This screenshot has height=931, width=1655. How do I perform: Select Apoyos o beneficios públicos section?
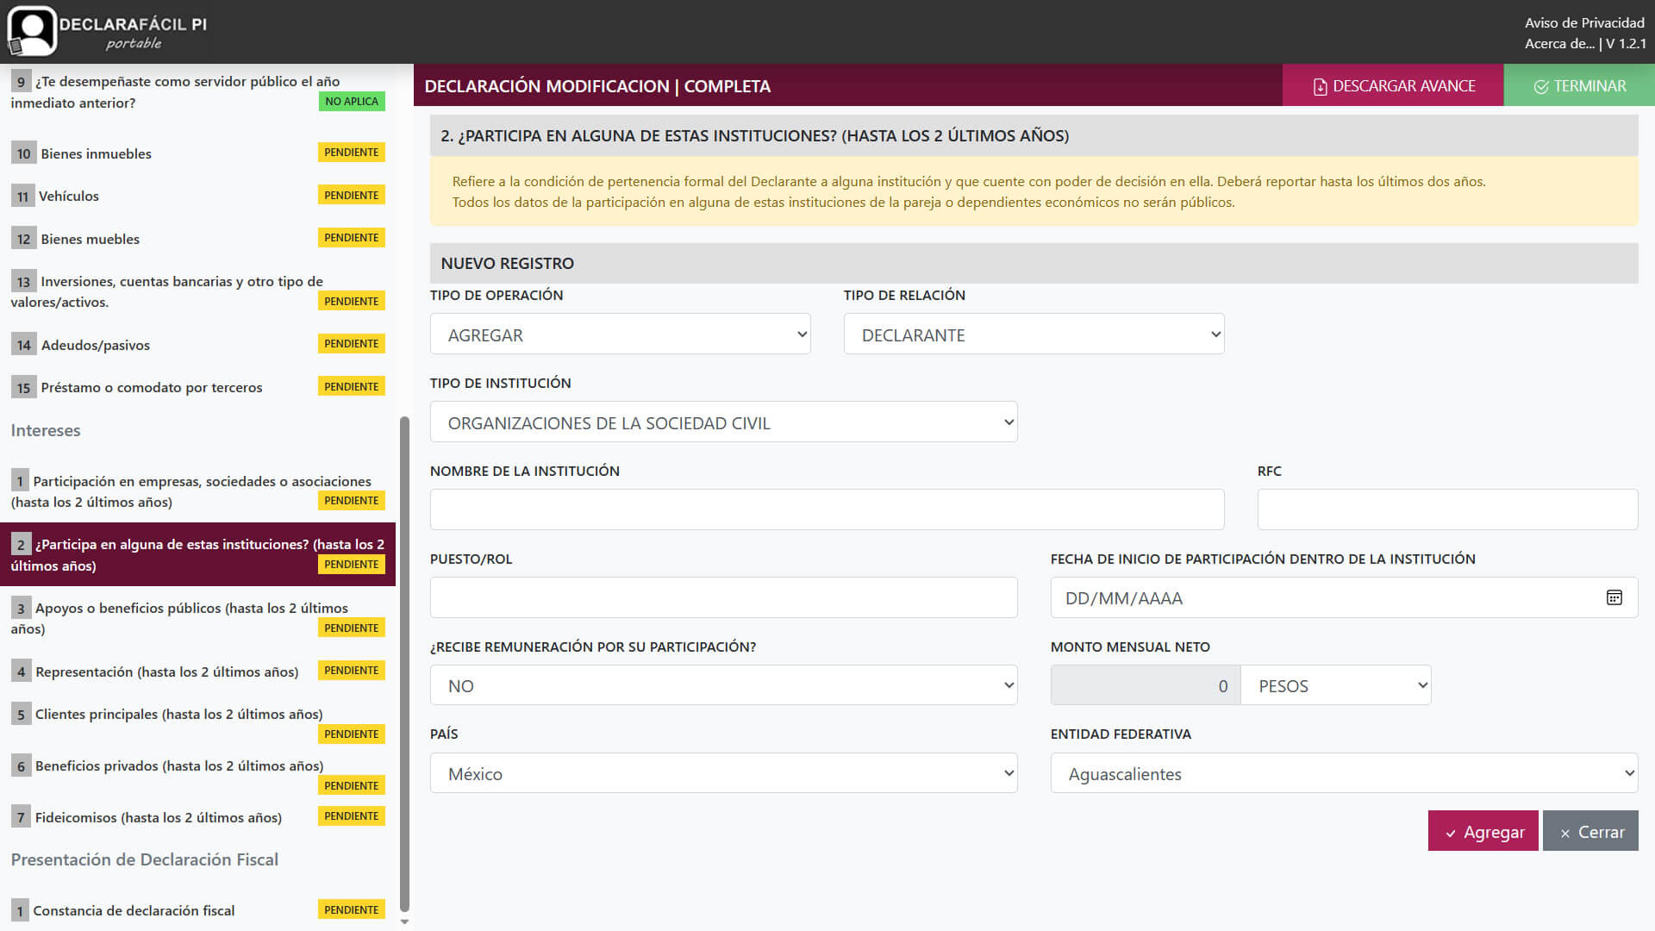click(197, 618)
